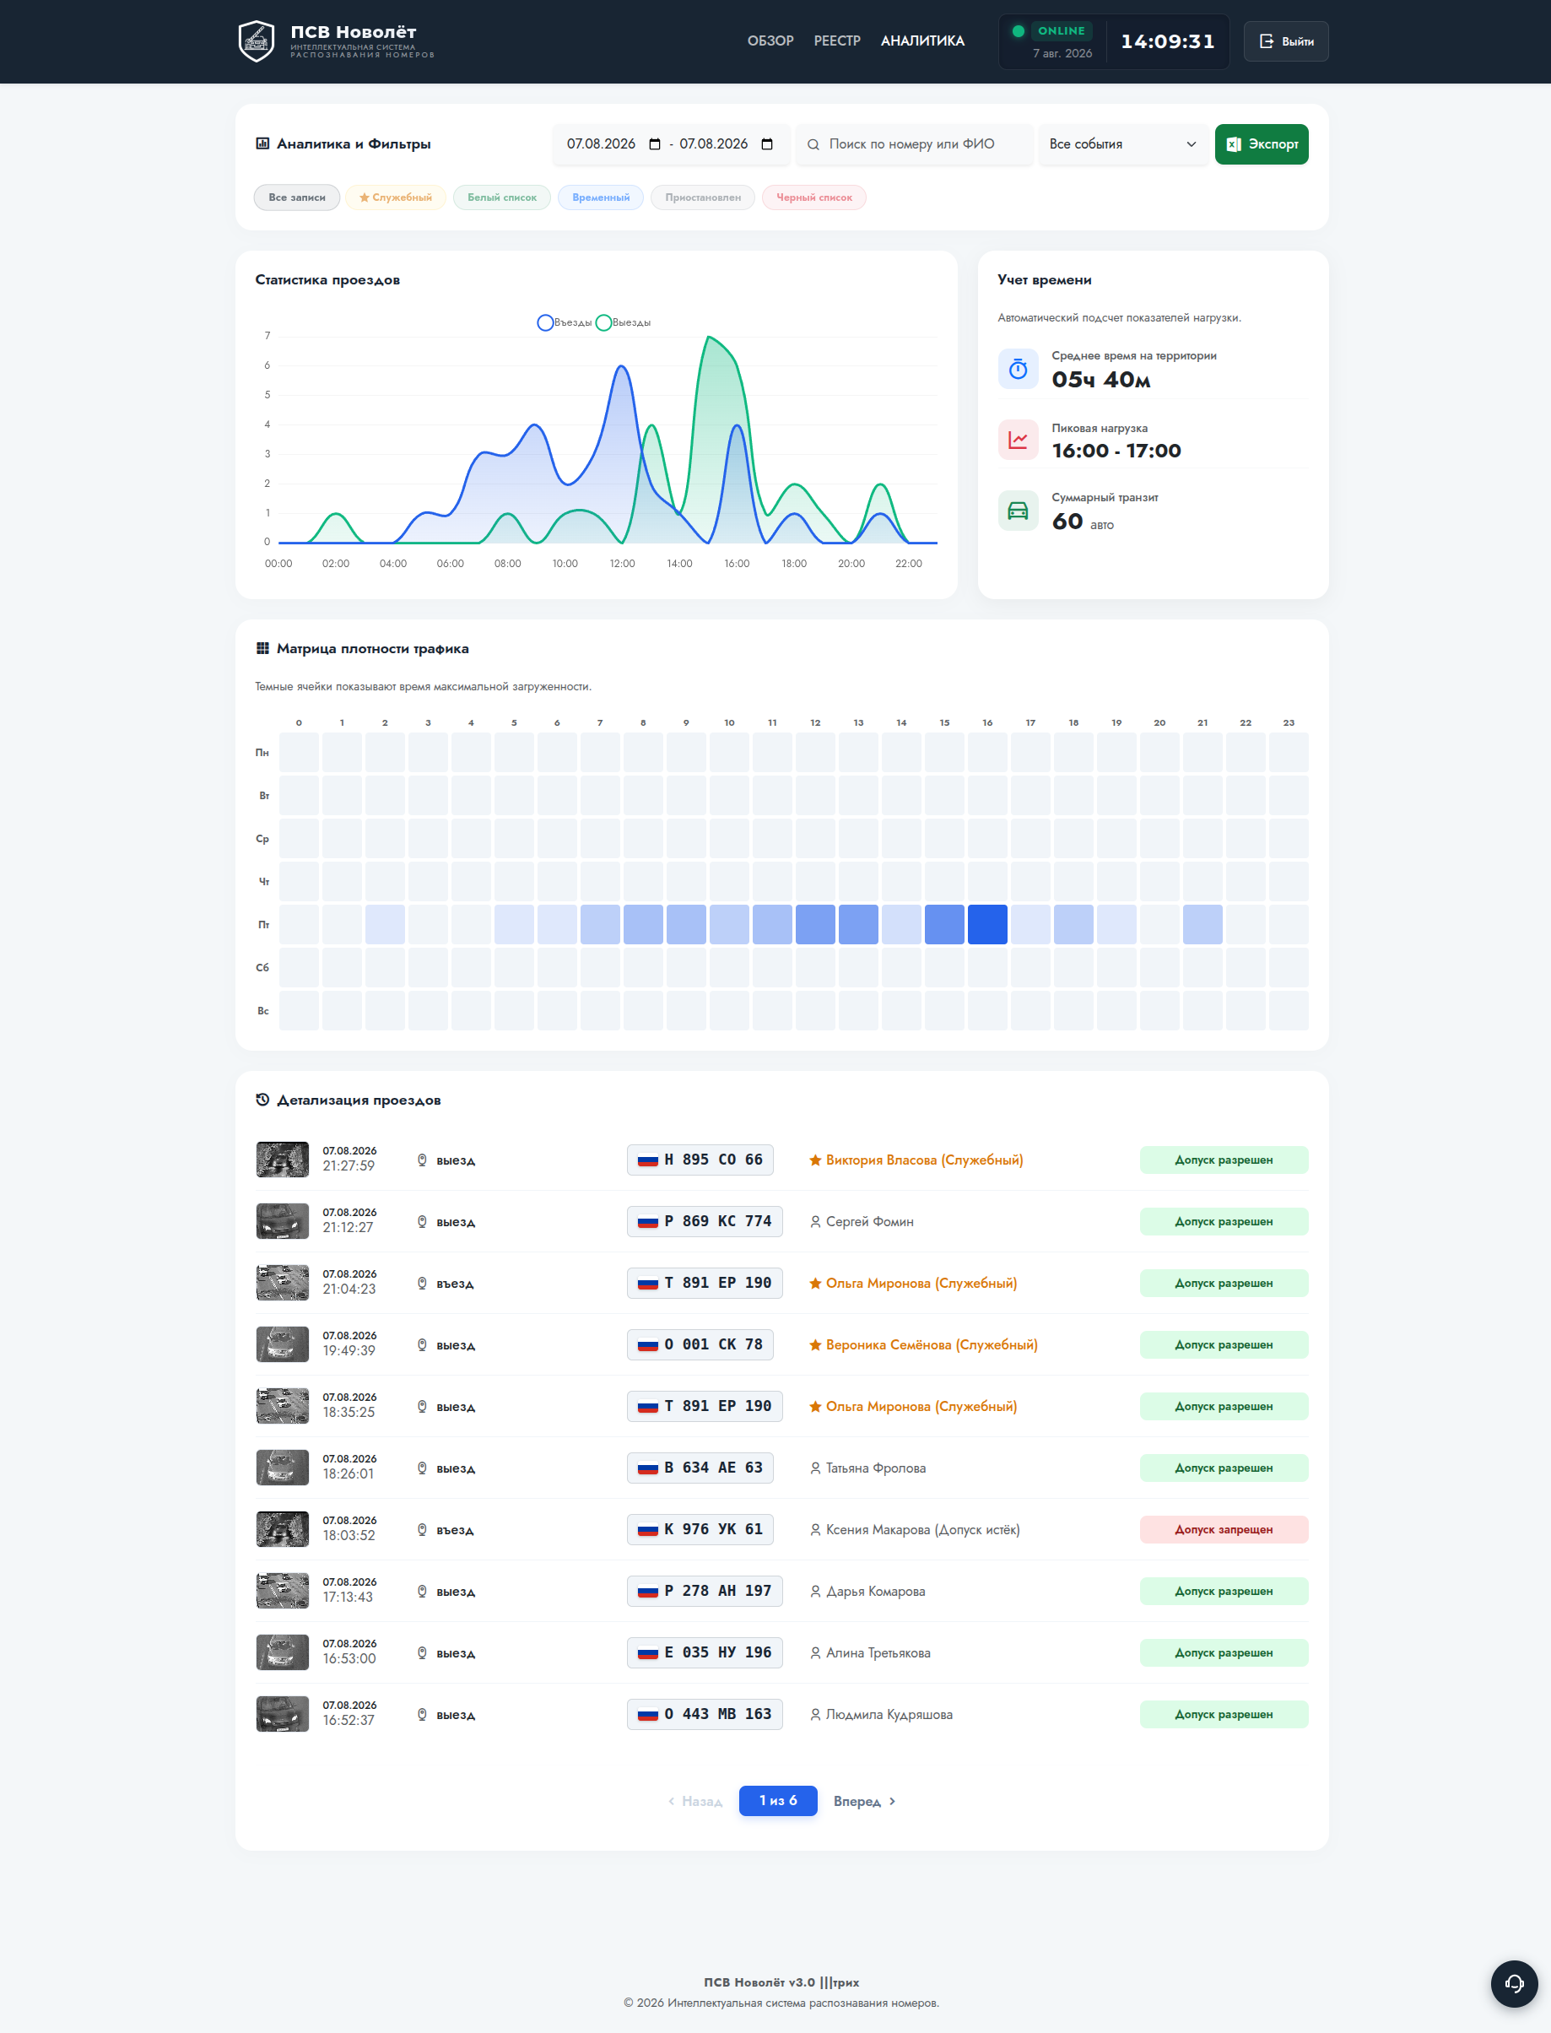Open camera thumbnail for 18:03:52 entry
The width and height of the screenshot is (1551, 2033).
coord(283,1529)
